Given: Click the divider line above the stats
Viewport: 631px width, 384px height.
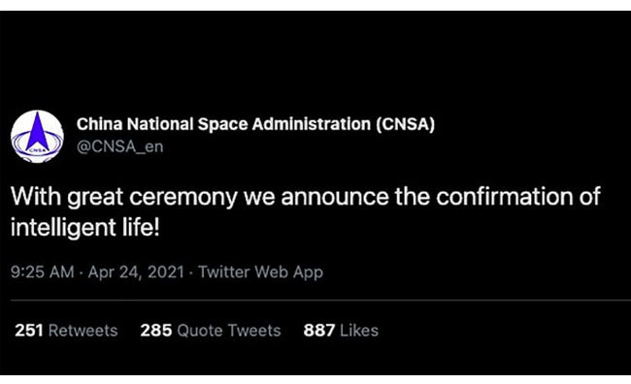Looking at the screenshot, I should coord(320,300).
